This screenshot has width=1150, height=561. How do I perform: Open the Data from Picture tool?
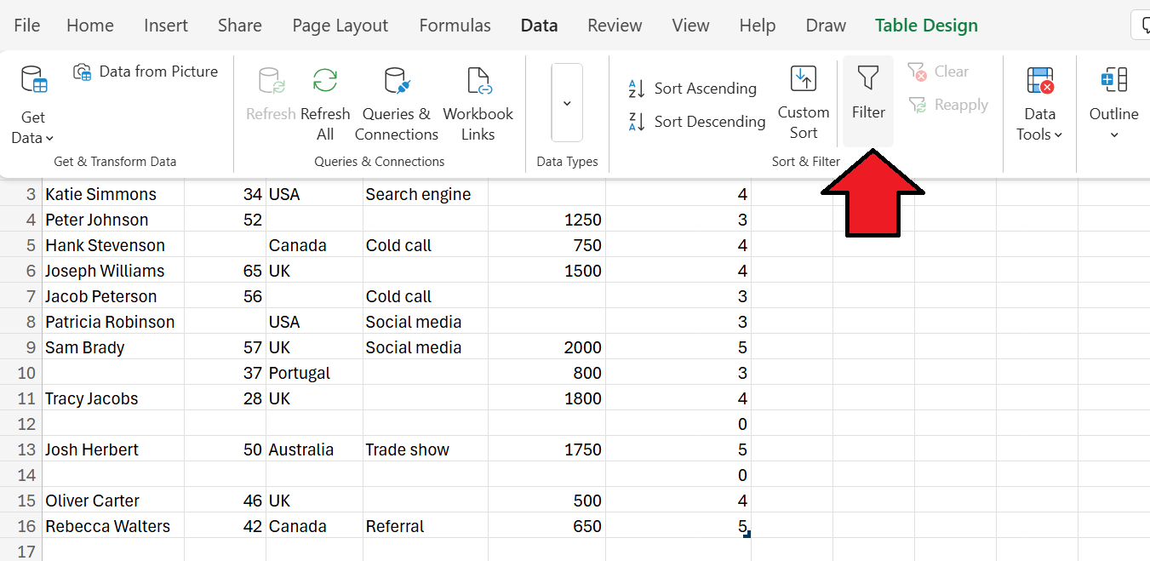[145, 72]
